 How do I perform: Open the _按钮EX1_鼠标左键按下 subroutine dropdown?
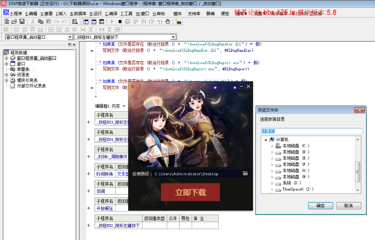tap(173, 37)
